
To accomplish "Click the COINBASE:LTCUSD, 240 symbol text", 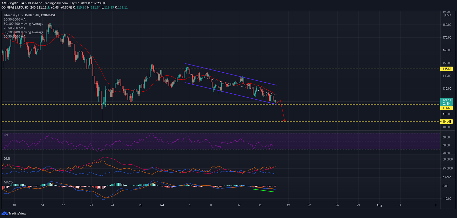I will [18, 7].
